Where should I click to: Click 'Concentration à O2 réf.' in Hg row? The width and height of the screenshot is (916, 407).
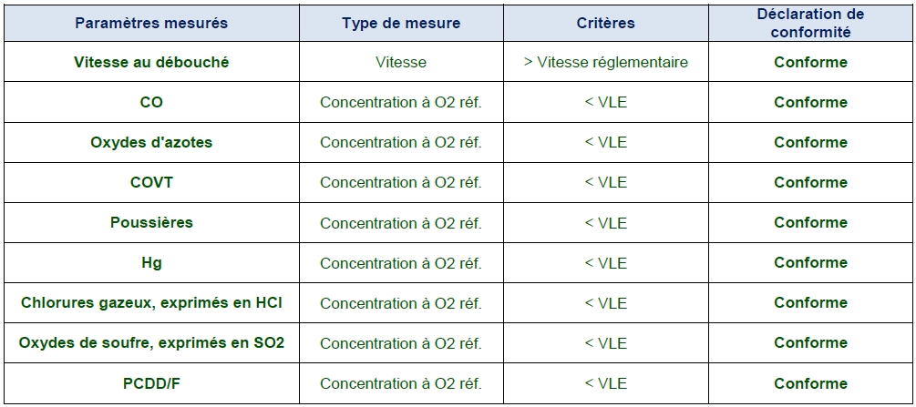coord(400,263)
